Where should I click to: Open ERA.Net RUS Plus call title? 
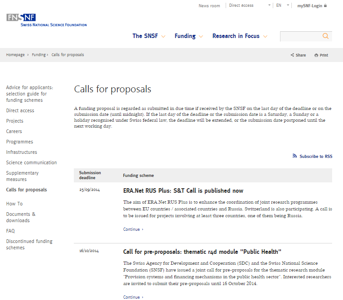click(x=183, y=191)
